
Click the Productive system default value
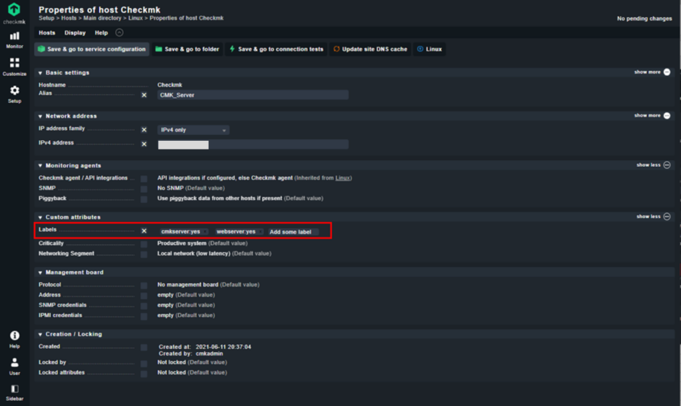202,243
